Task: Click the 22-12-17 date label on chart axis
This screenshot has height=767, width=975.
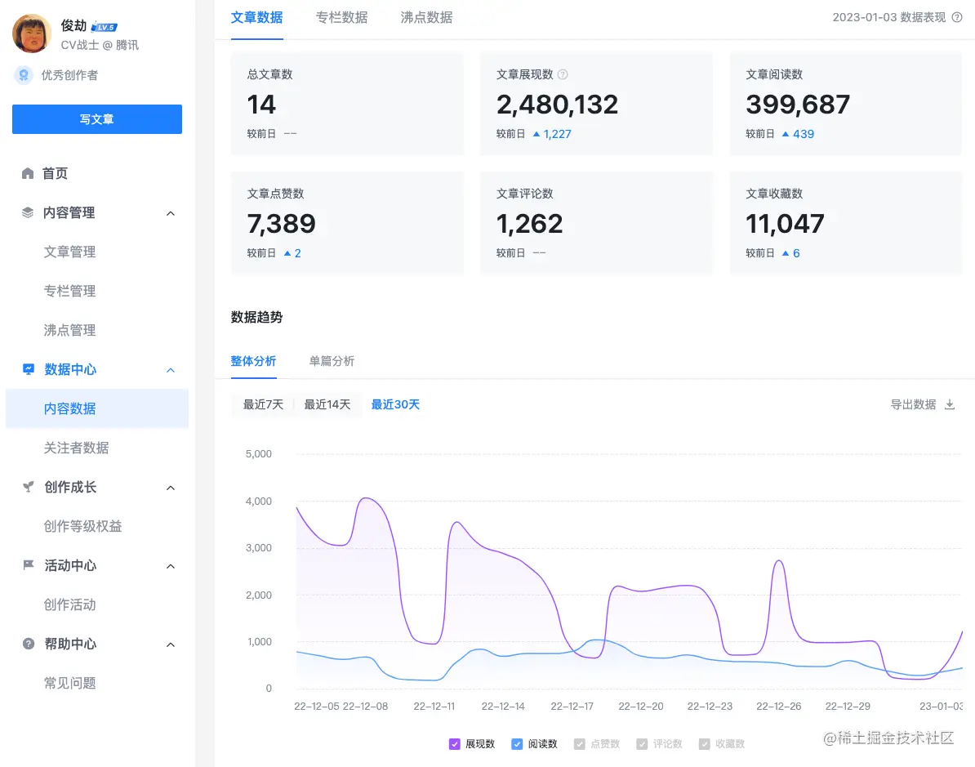Action: [x=572, y=707]
